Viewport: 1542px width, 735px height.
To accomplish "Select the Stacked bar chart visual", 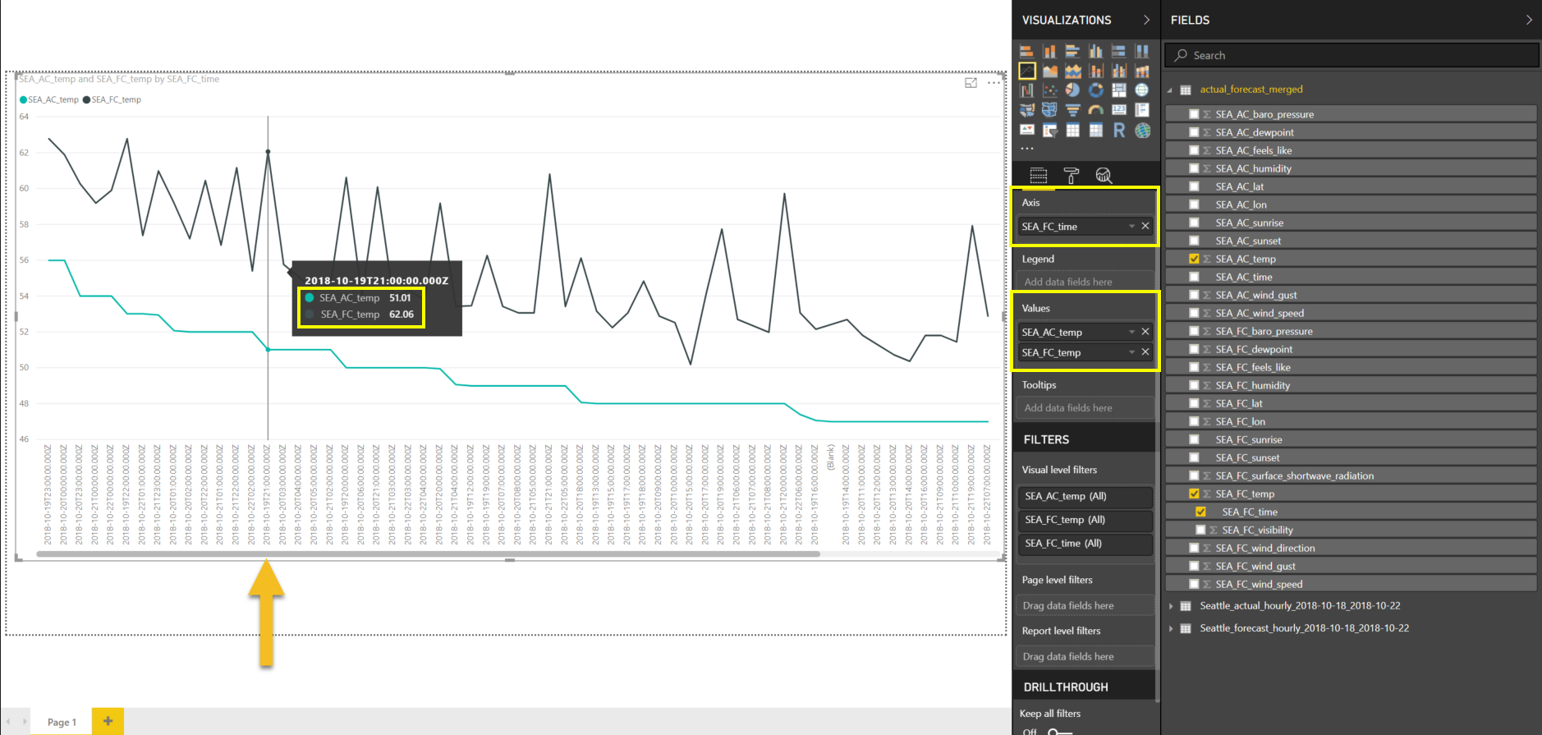I will point(1026,51).
